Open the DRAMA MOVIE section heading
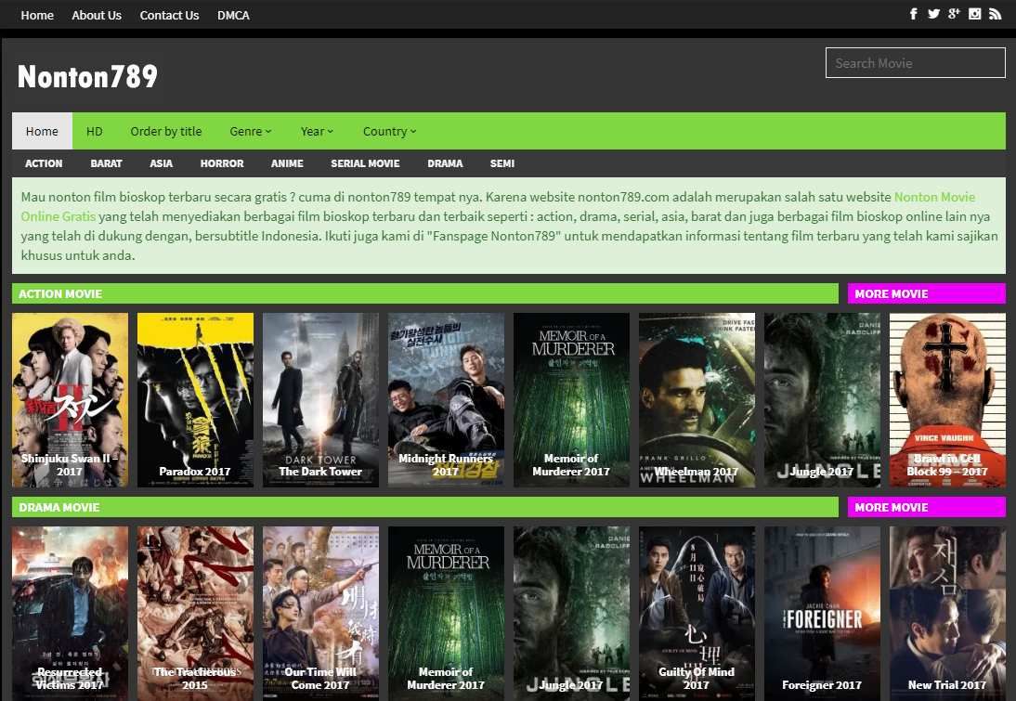The height and width of the screenshot is (701, 1016). point(59,507)
